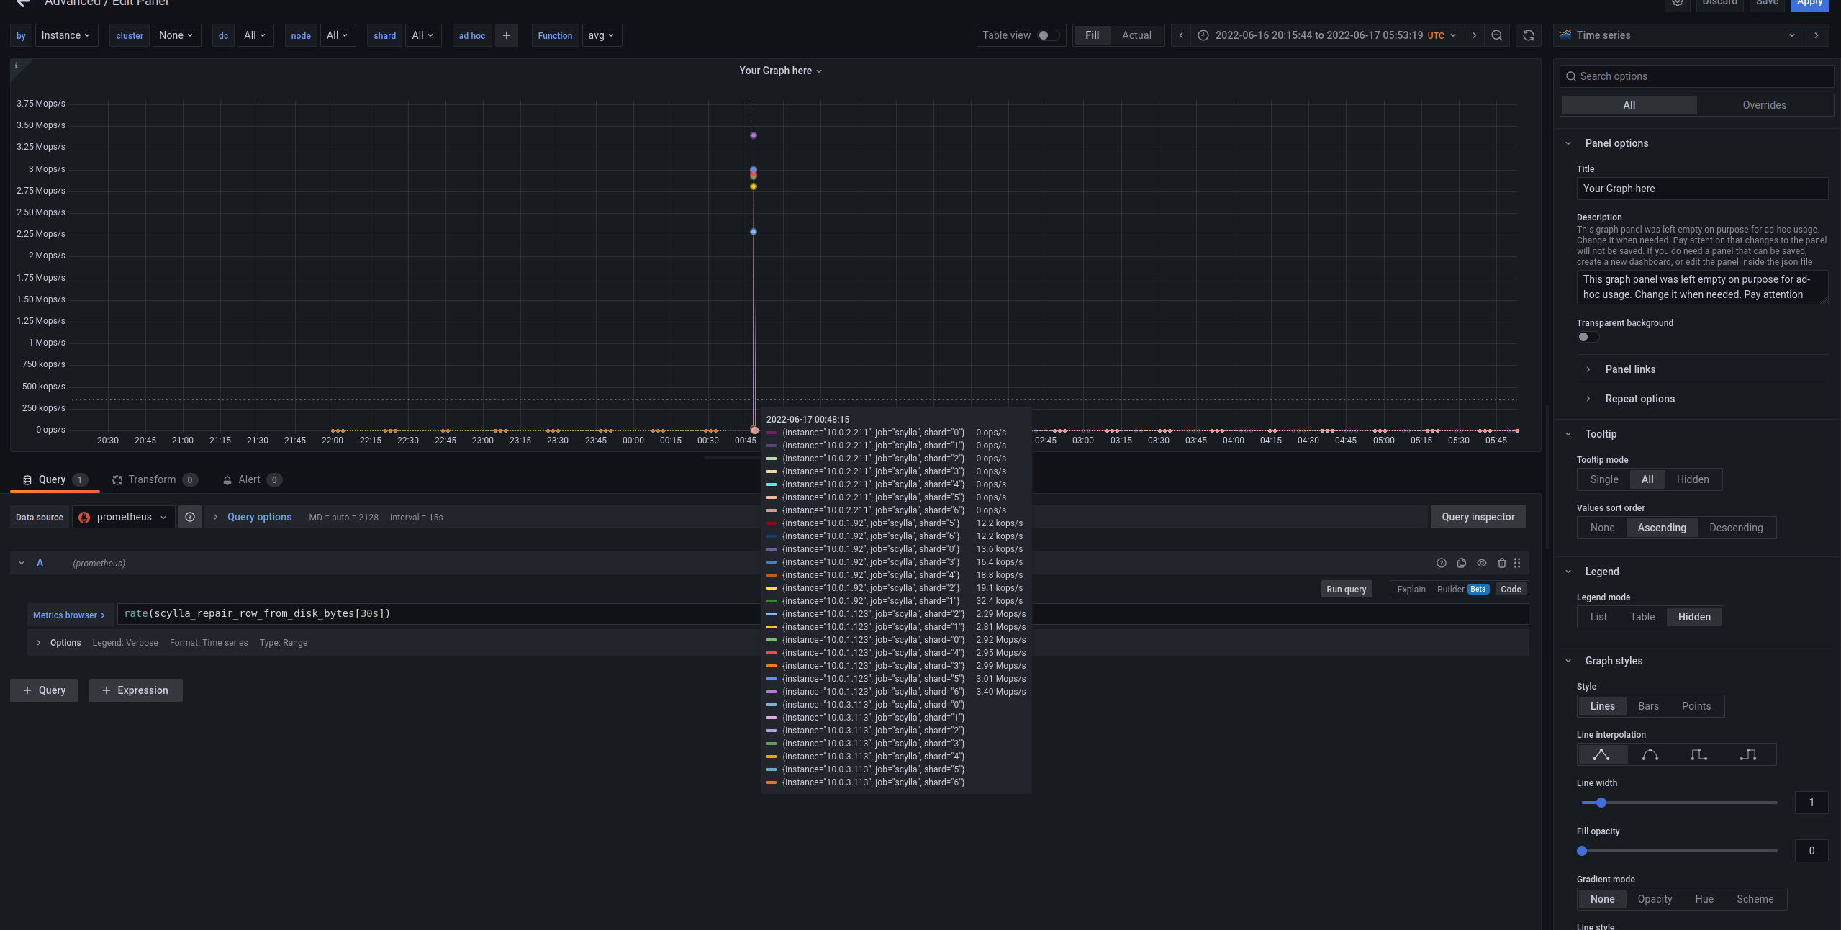Duplicate query A using the copy icon
Viewport: 1841px width, 930px height.
(1461, 563)
